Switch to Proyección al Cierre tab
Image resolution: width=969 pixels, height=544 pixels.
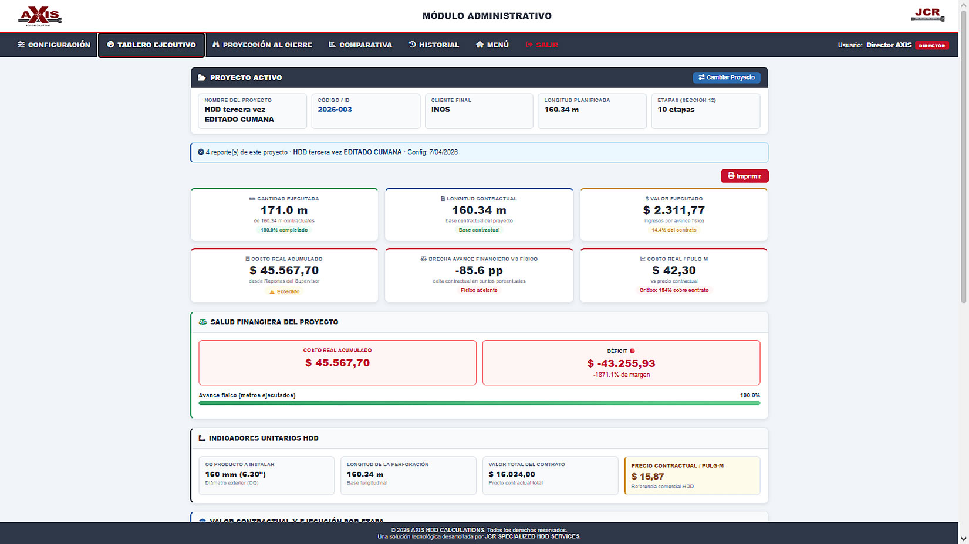(262, 45)
